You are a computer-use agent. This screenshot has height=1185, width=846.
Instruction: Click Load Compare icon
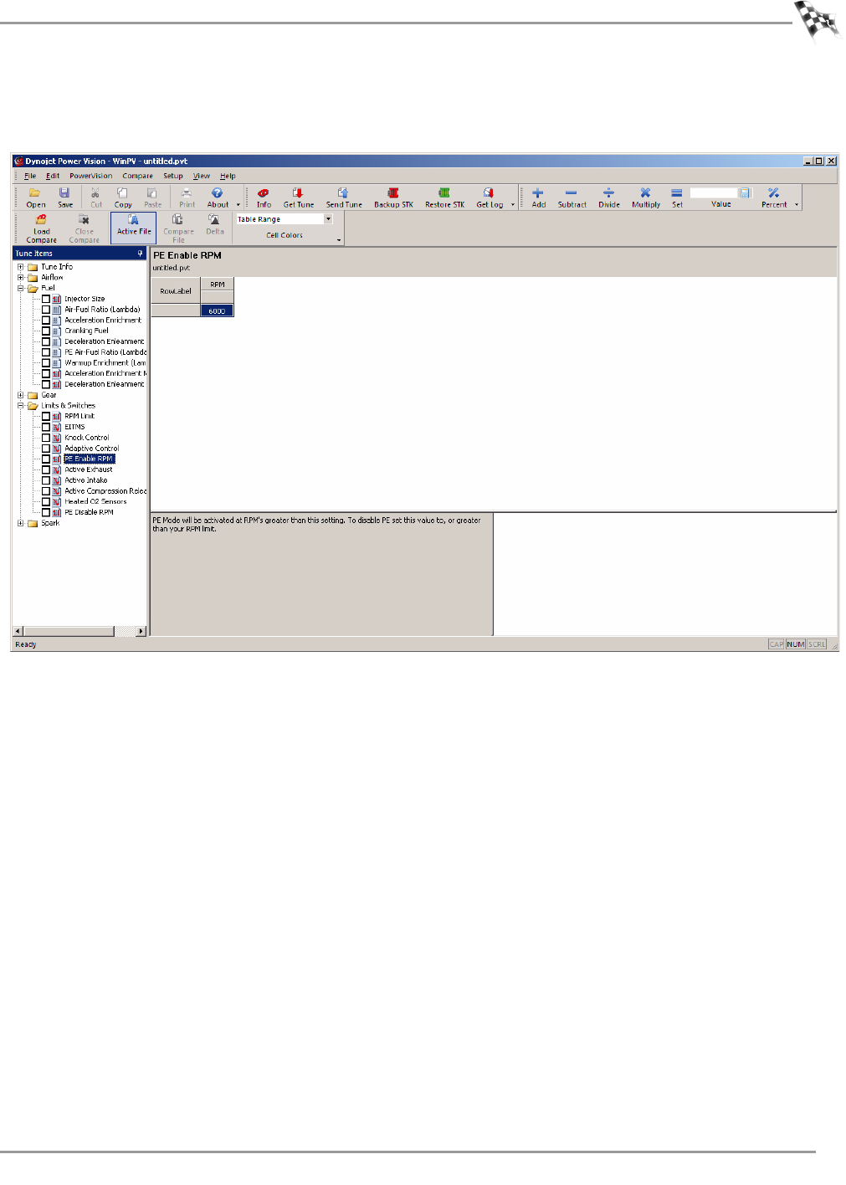tap(41, 228)
